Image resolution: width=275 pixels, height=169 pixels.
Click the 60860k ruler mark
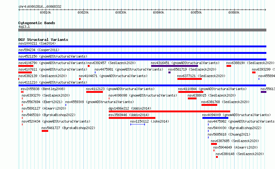[x=234, y=12]
